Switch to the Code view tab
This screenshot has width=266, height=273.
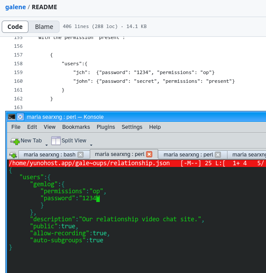(x=15, y=27)
